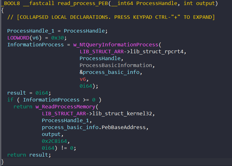Click the ProcessBasicInformation enum argument

click(116, 65)
